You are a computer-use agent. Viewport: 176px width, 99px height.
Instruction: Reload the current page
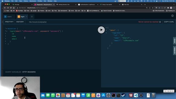click(11, 8)
